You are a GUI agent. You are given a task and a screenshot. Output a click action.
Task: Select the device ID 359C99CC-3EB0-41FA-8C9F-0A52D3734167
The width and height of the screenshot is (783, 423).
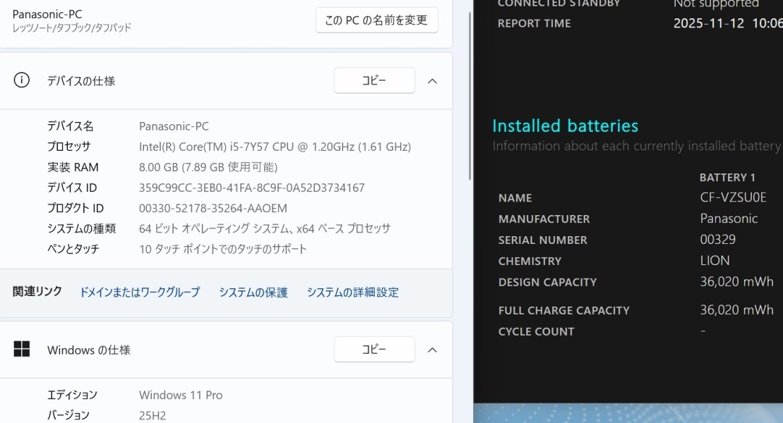pos(251,188)
